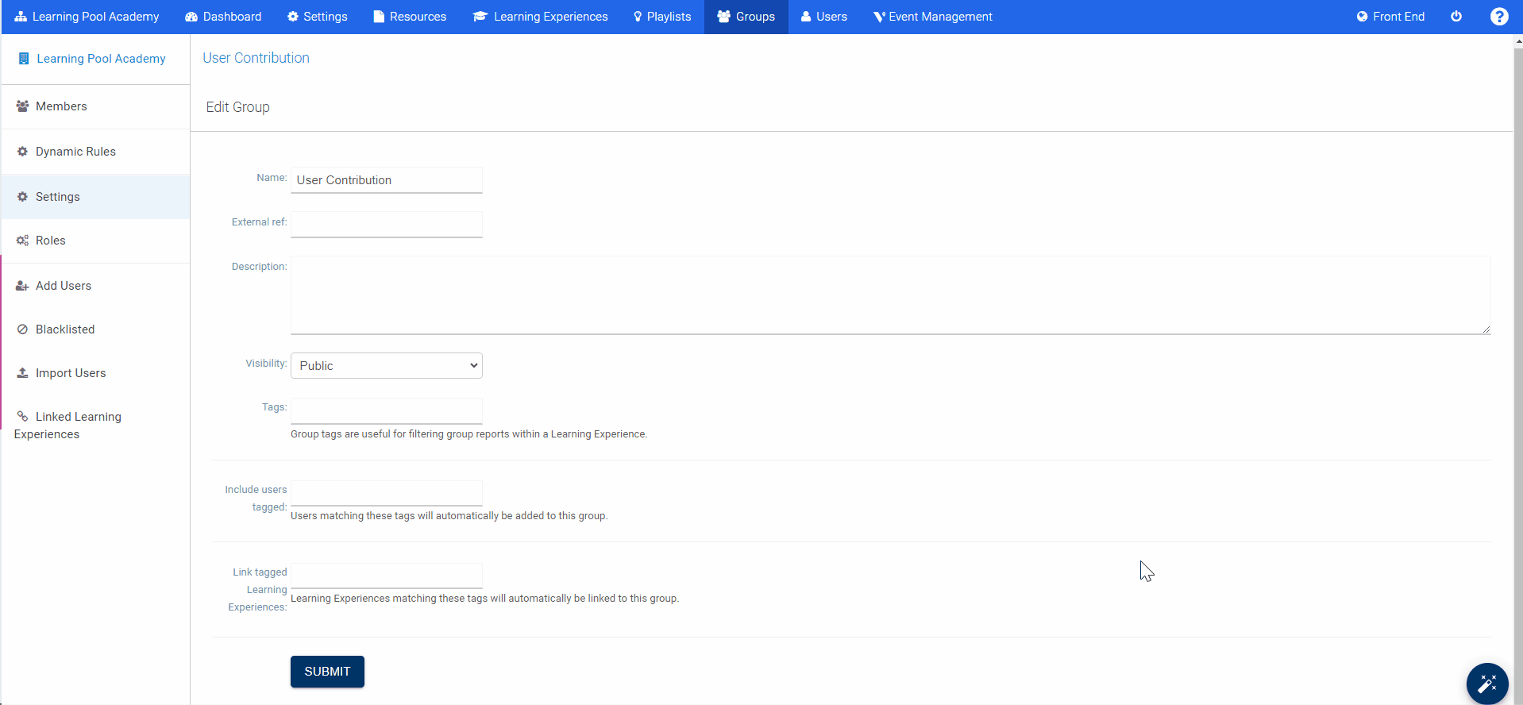Click the Include users tagged field

386,493
